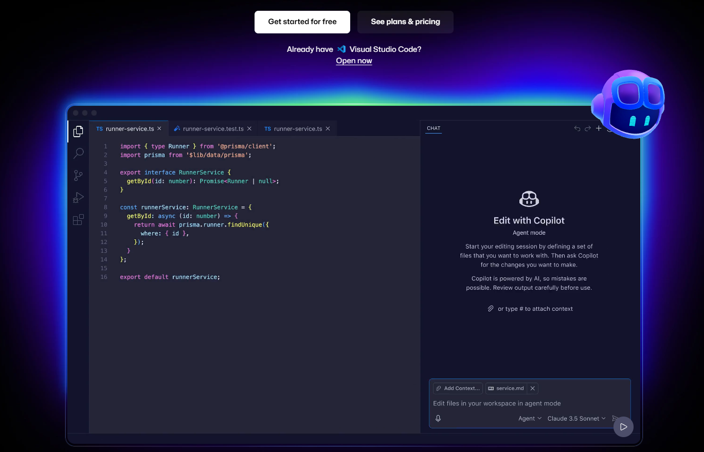Click the 'Agent mode' subtitle text
This screenshot has width=704, height=452.
tap(529, 233)
